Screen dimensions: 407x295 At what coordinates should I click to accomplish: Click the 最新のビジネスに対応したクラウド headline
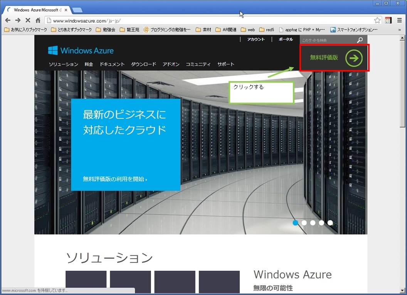pyautogui.click(x=124, y=122)
